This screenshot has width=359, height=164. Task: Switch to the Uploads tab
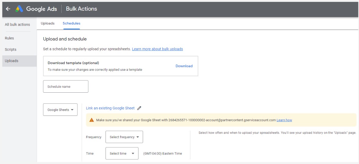click(48, 23)
